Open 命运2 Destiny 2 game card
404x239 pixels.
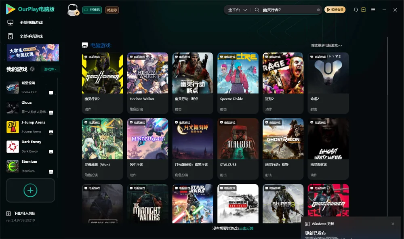(328, 83)
